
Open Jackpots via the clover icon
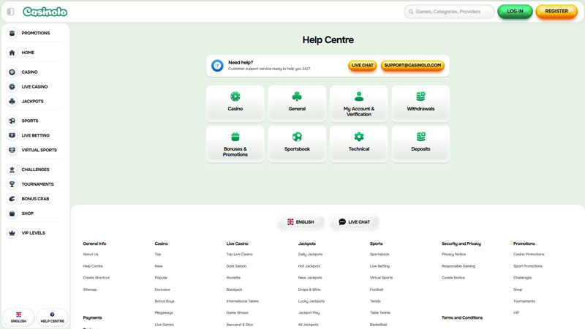tap(12, 101)
